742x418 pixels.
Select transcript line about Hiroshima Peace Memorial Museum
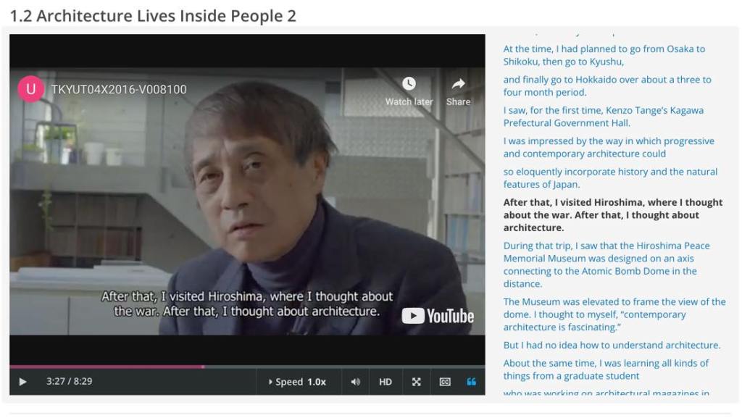[606, 265]
